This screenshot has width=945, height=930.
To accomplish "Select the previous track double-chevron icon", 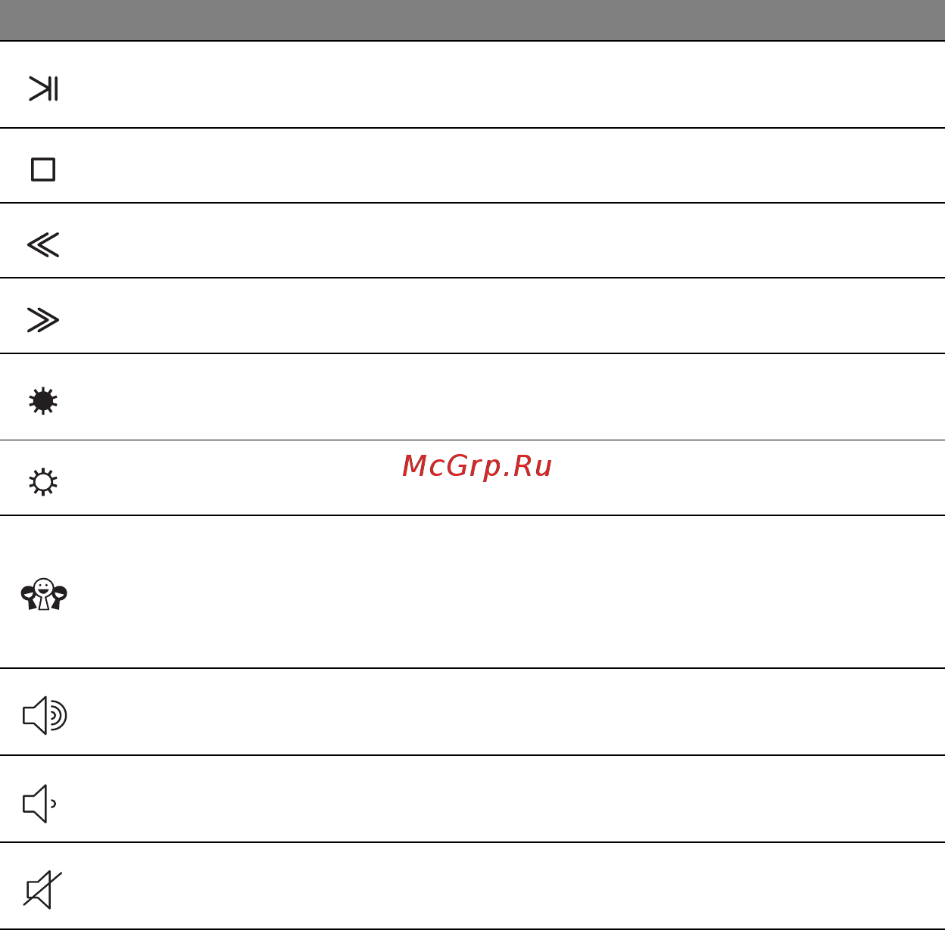I will click(43, 244).
